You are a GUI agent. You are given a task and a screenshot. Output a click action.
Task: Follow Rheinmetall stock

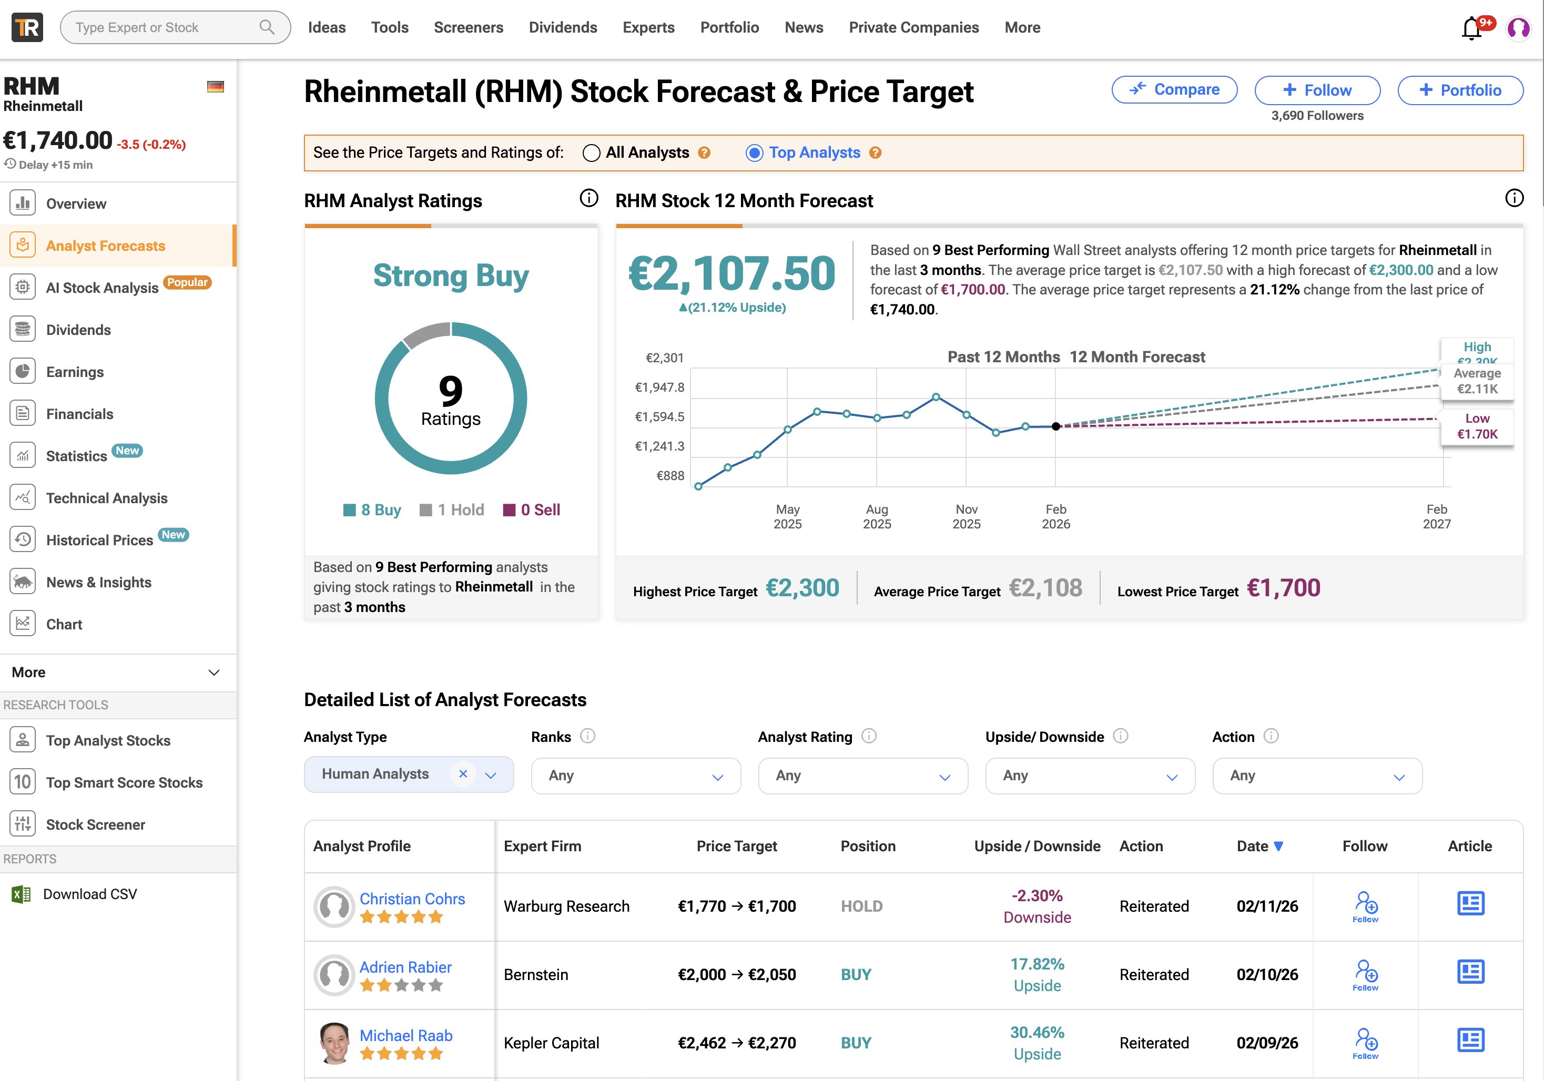point(1317,89)
